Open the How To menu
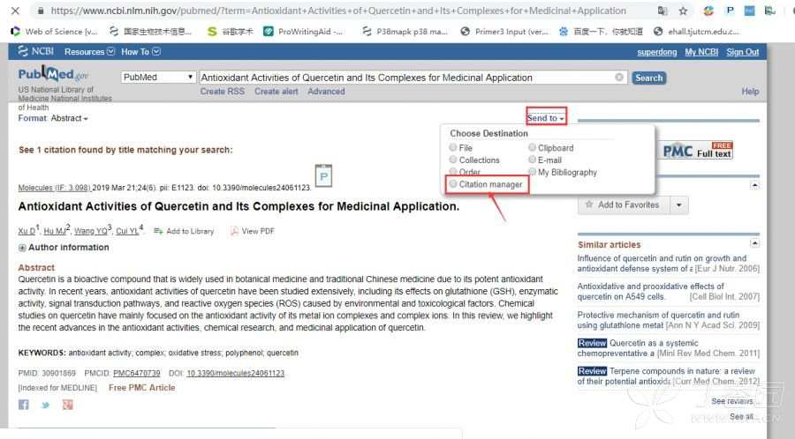This screenshot has height=439, width=795. coord(140,52)
